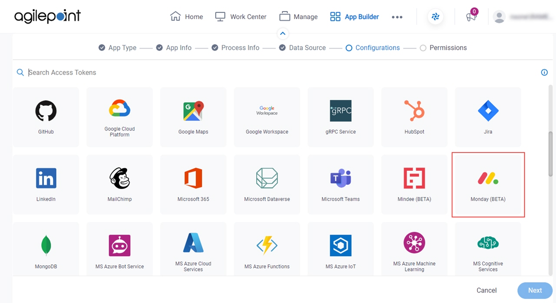Image resolution: width=556 pixels, height=303 pixels.
Task: Choose the MS Azure Functions tile
Action: 267,249
